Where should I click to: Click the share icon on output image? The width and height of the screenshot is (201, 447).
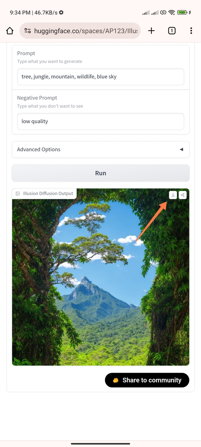pos(183,195)
